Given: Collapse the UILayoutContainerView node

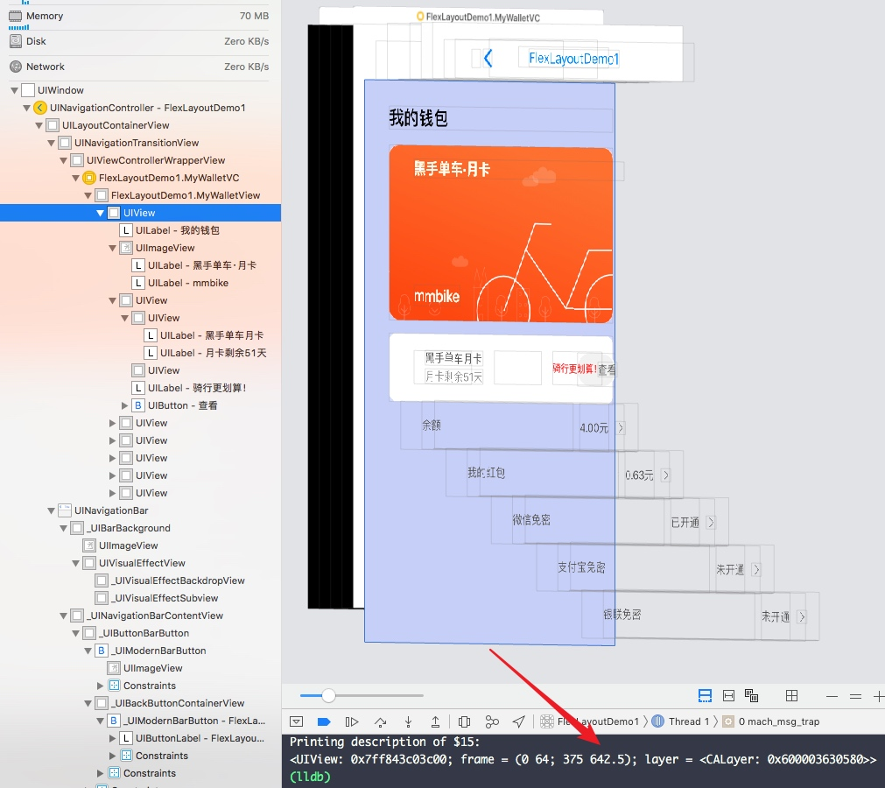Looking at the screenshot, I should pyautogui.click(x=39, y=125).
